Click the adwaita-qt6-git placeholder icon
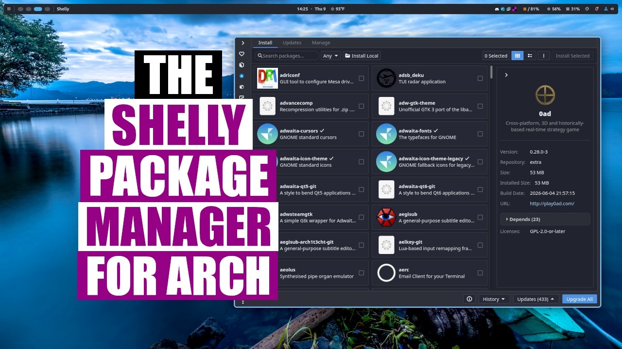The image size is (622, 349). click(386, 190)
